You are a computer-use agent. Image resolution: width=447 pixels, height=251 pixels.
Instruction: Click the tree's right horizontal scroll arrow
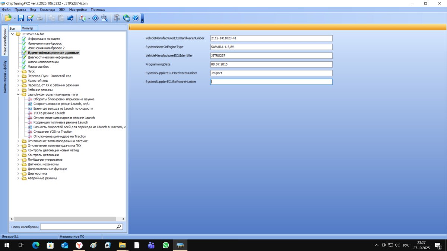(x=124, y=219)
